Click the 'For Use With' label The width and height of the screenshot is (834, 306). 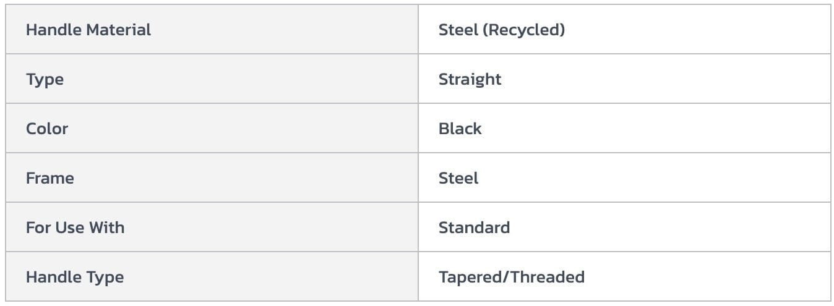(75, 227)
